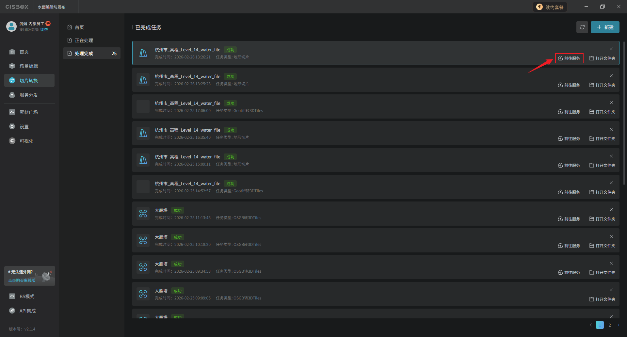Close the 无法连外网 offline banner
This screenshot has width=627, height=337.
(x=51, y=272)
